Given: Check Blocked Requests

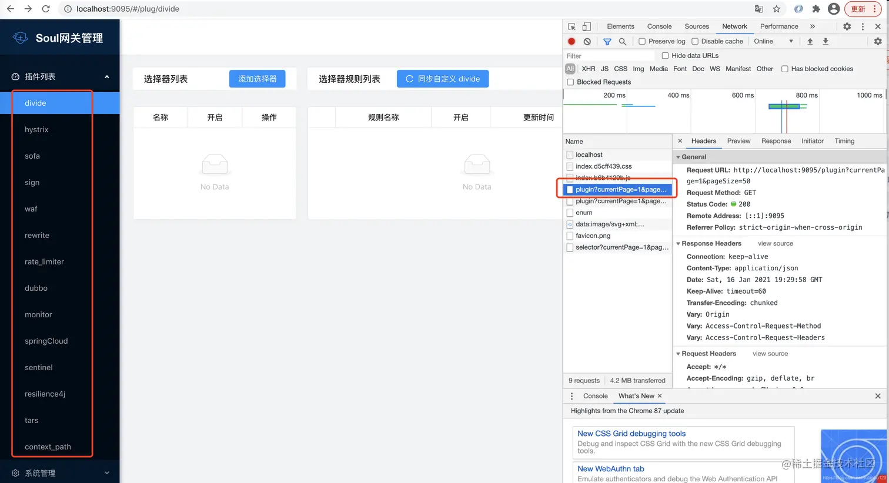Looking at the screenshot, I should click(570, 82).
